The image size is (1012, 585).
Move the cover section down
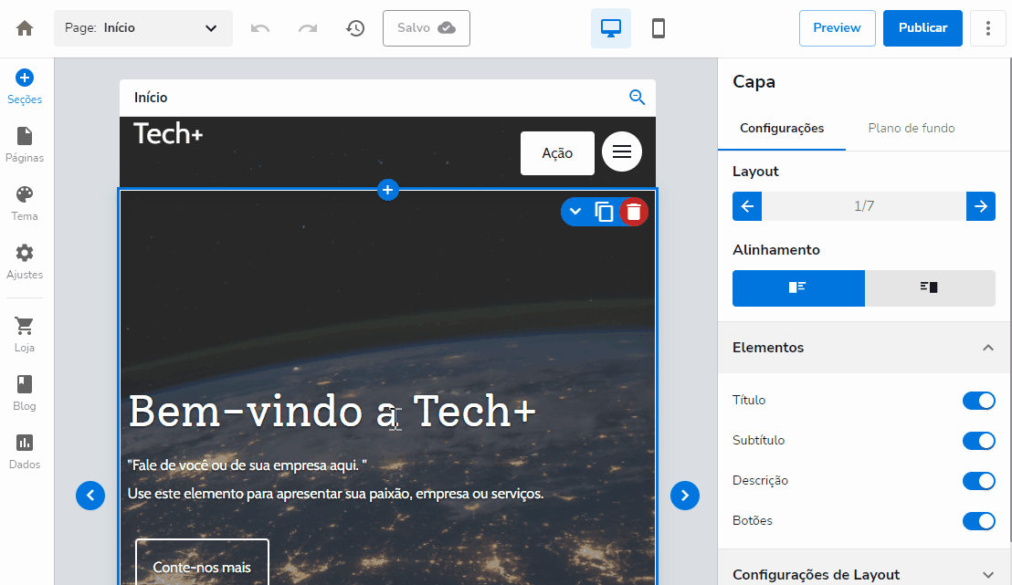point(575,212)
